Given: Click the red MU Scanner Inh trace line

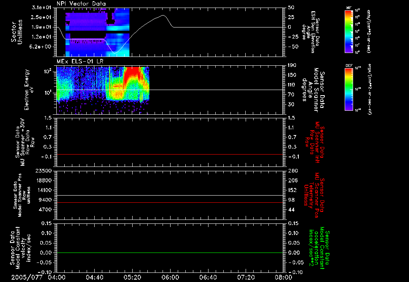Looking at the screenshot, I should pyautogui.click(x=169, y=154).
